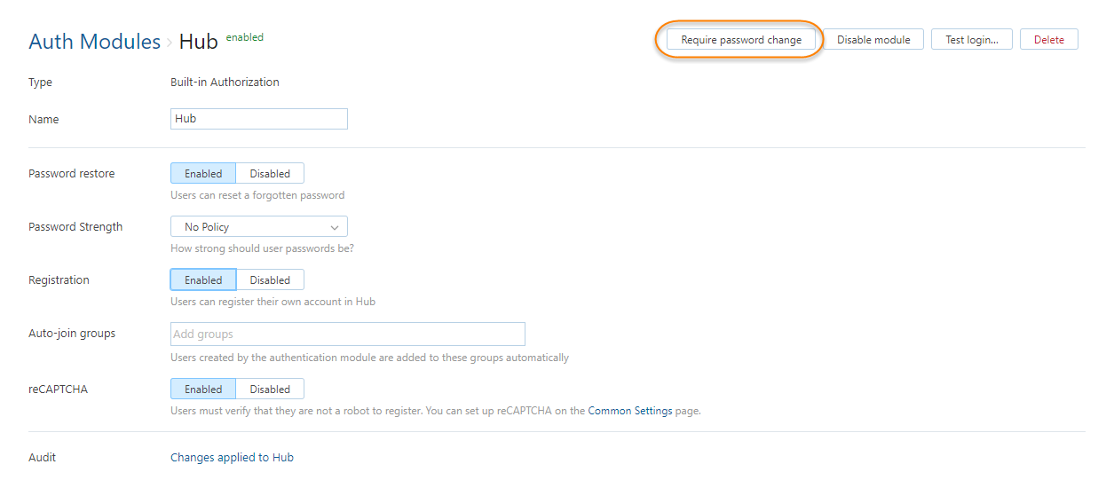The width and height of the screenshot is (1114, 480).
Task: Enable the Password restore option
Action: 203,174
